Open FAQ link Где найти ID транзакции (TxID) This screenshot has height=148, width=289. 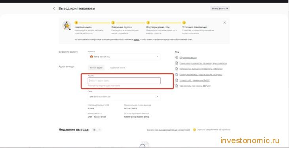pyautogui.click(x=194, y=80)
